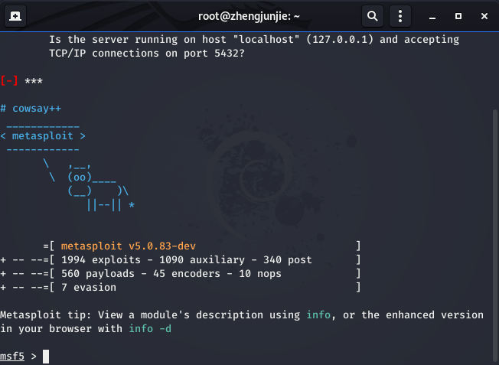Minimize the terminal window
The width and height of the screenshot is (499, 365).
(432, 16)
